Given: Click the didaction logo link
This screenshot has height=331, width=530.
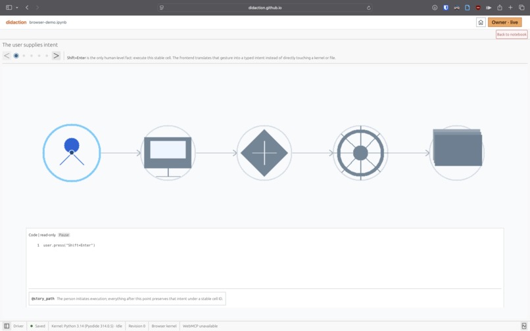Looking at the screenshot, I should pyautogui.click(x=16, y=22).
